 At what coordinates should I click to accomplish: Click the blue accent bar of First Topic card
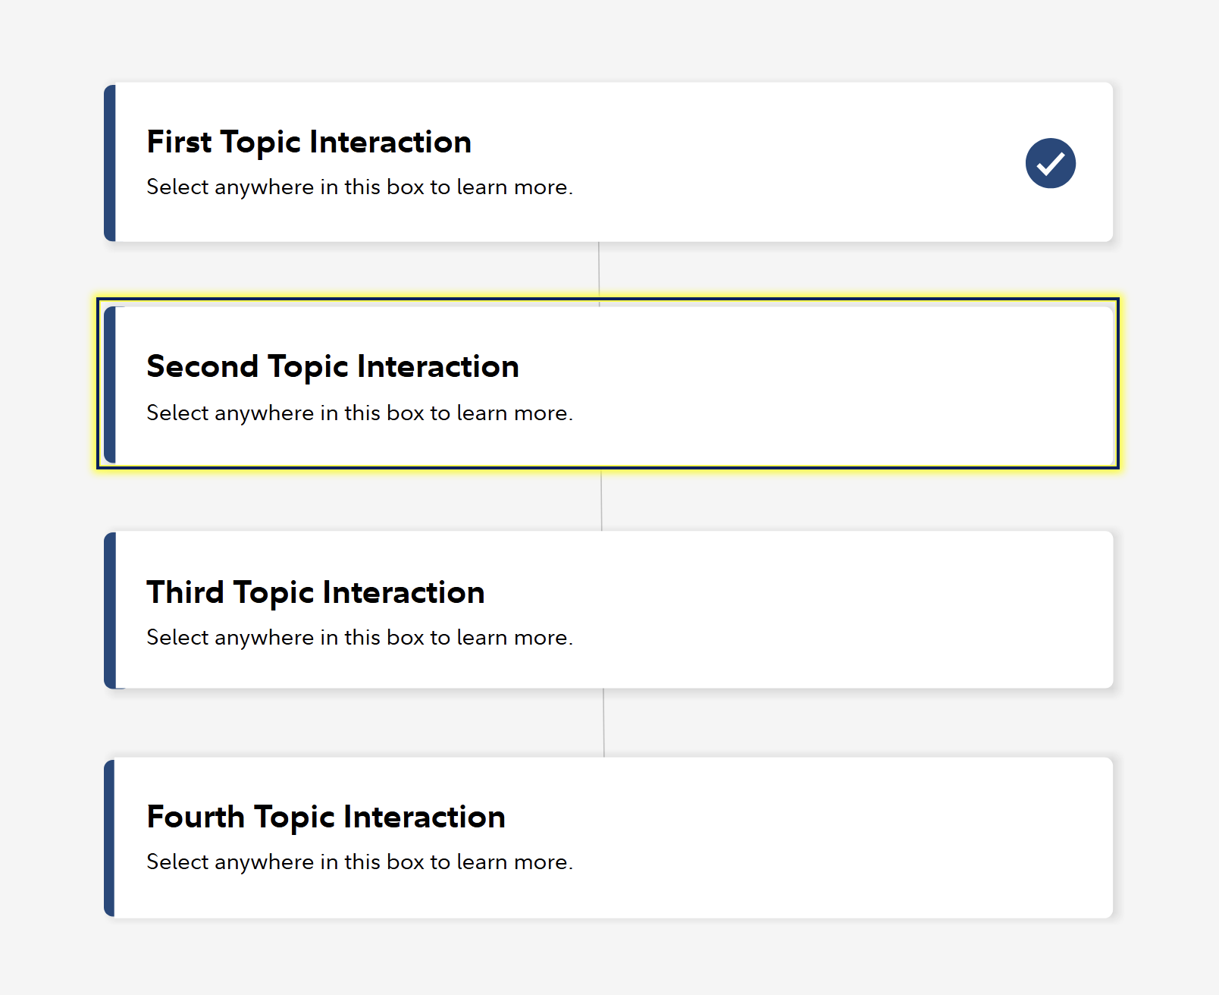(110, 163)
